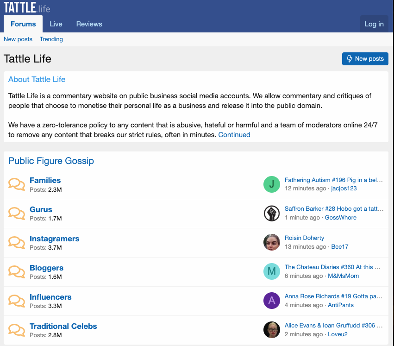Click the '12 minutes ago' timestamp
Screen dimensions: 394x346
[x=305, y=189]
